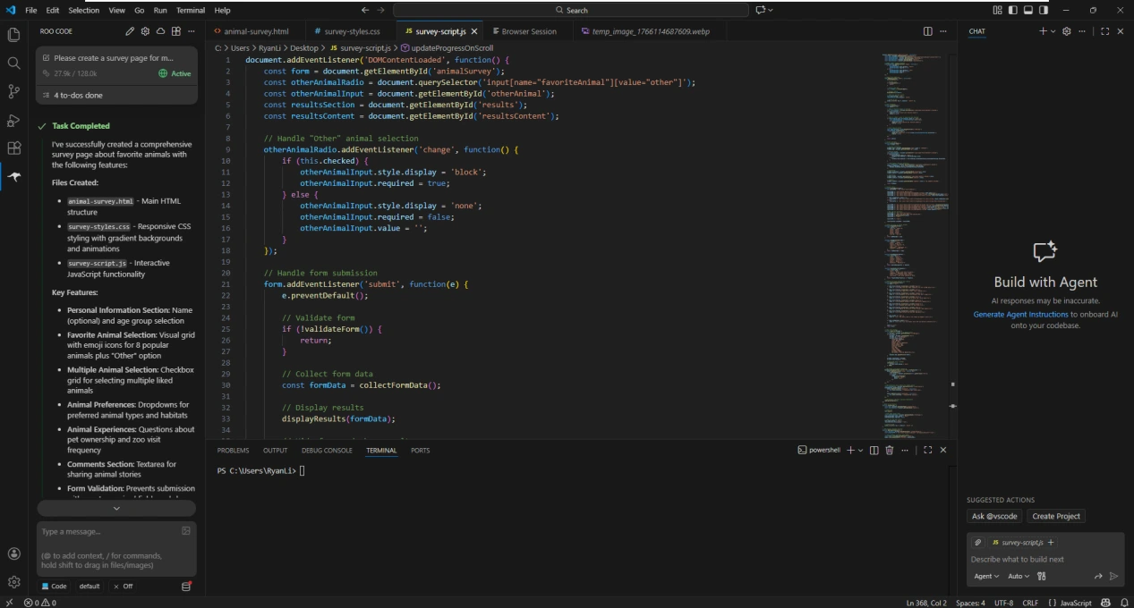
Task: Open the Agent mode dropdown
Action: (985, 576)
